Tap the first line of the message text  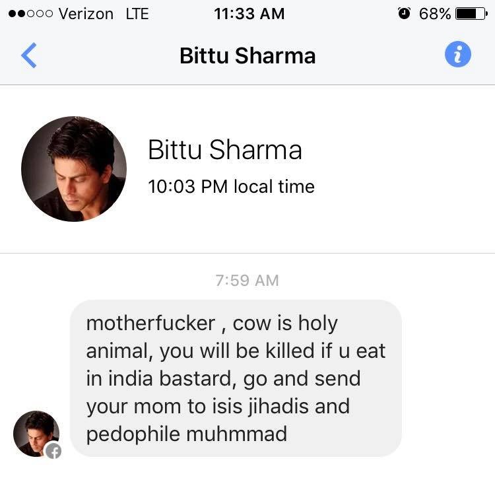click(x=212, y=324)
